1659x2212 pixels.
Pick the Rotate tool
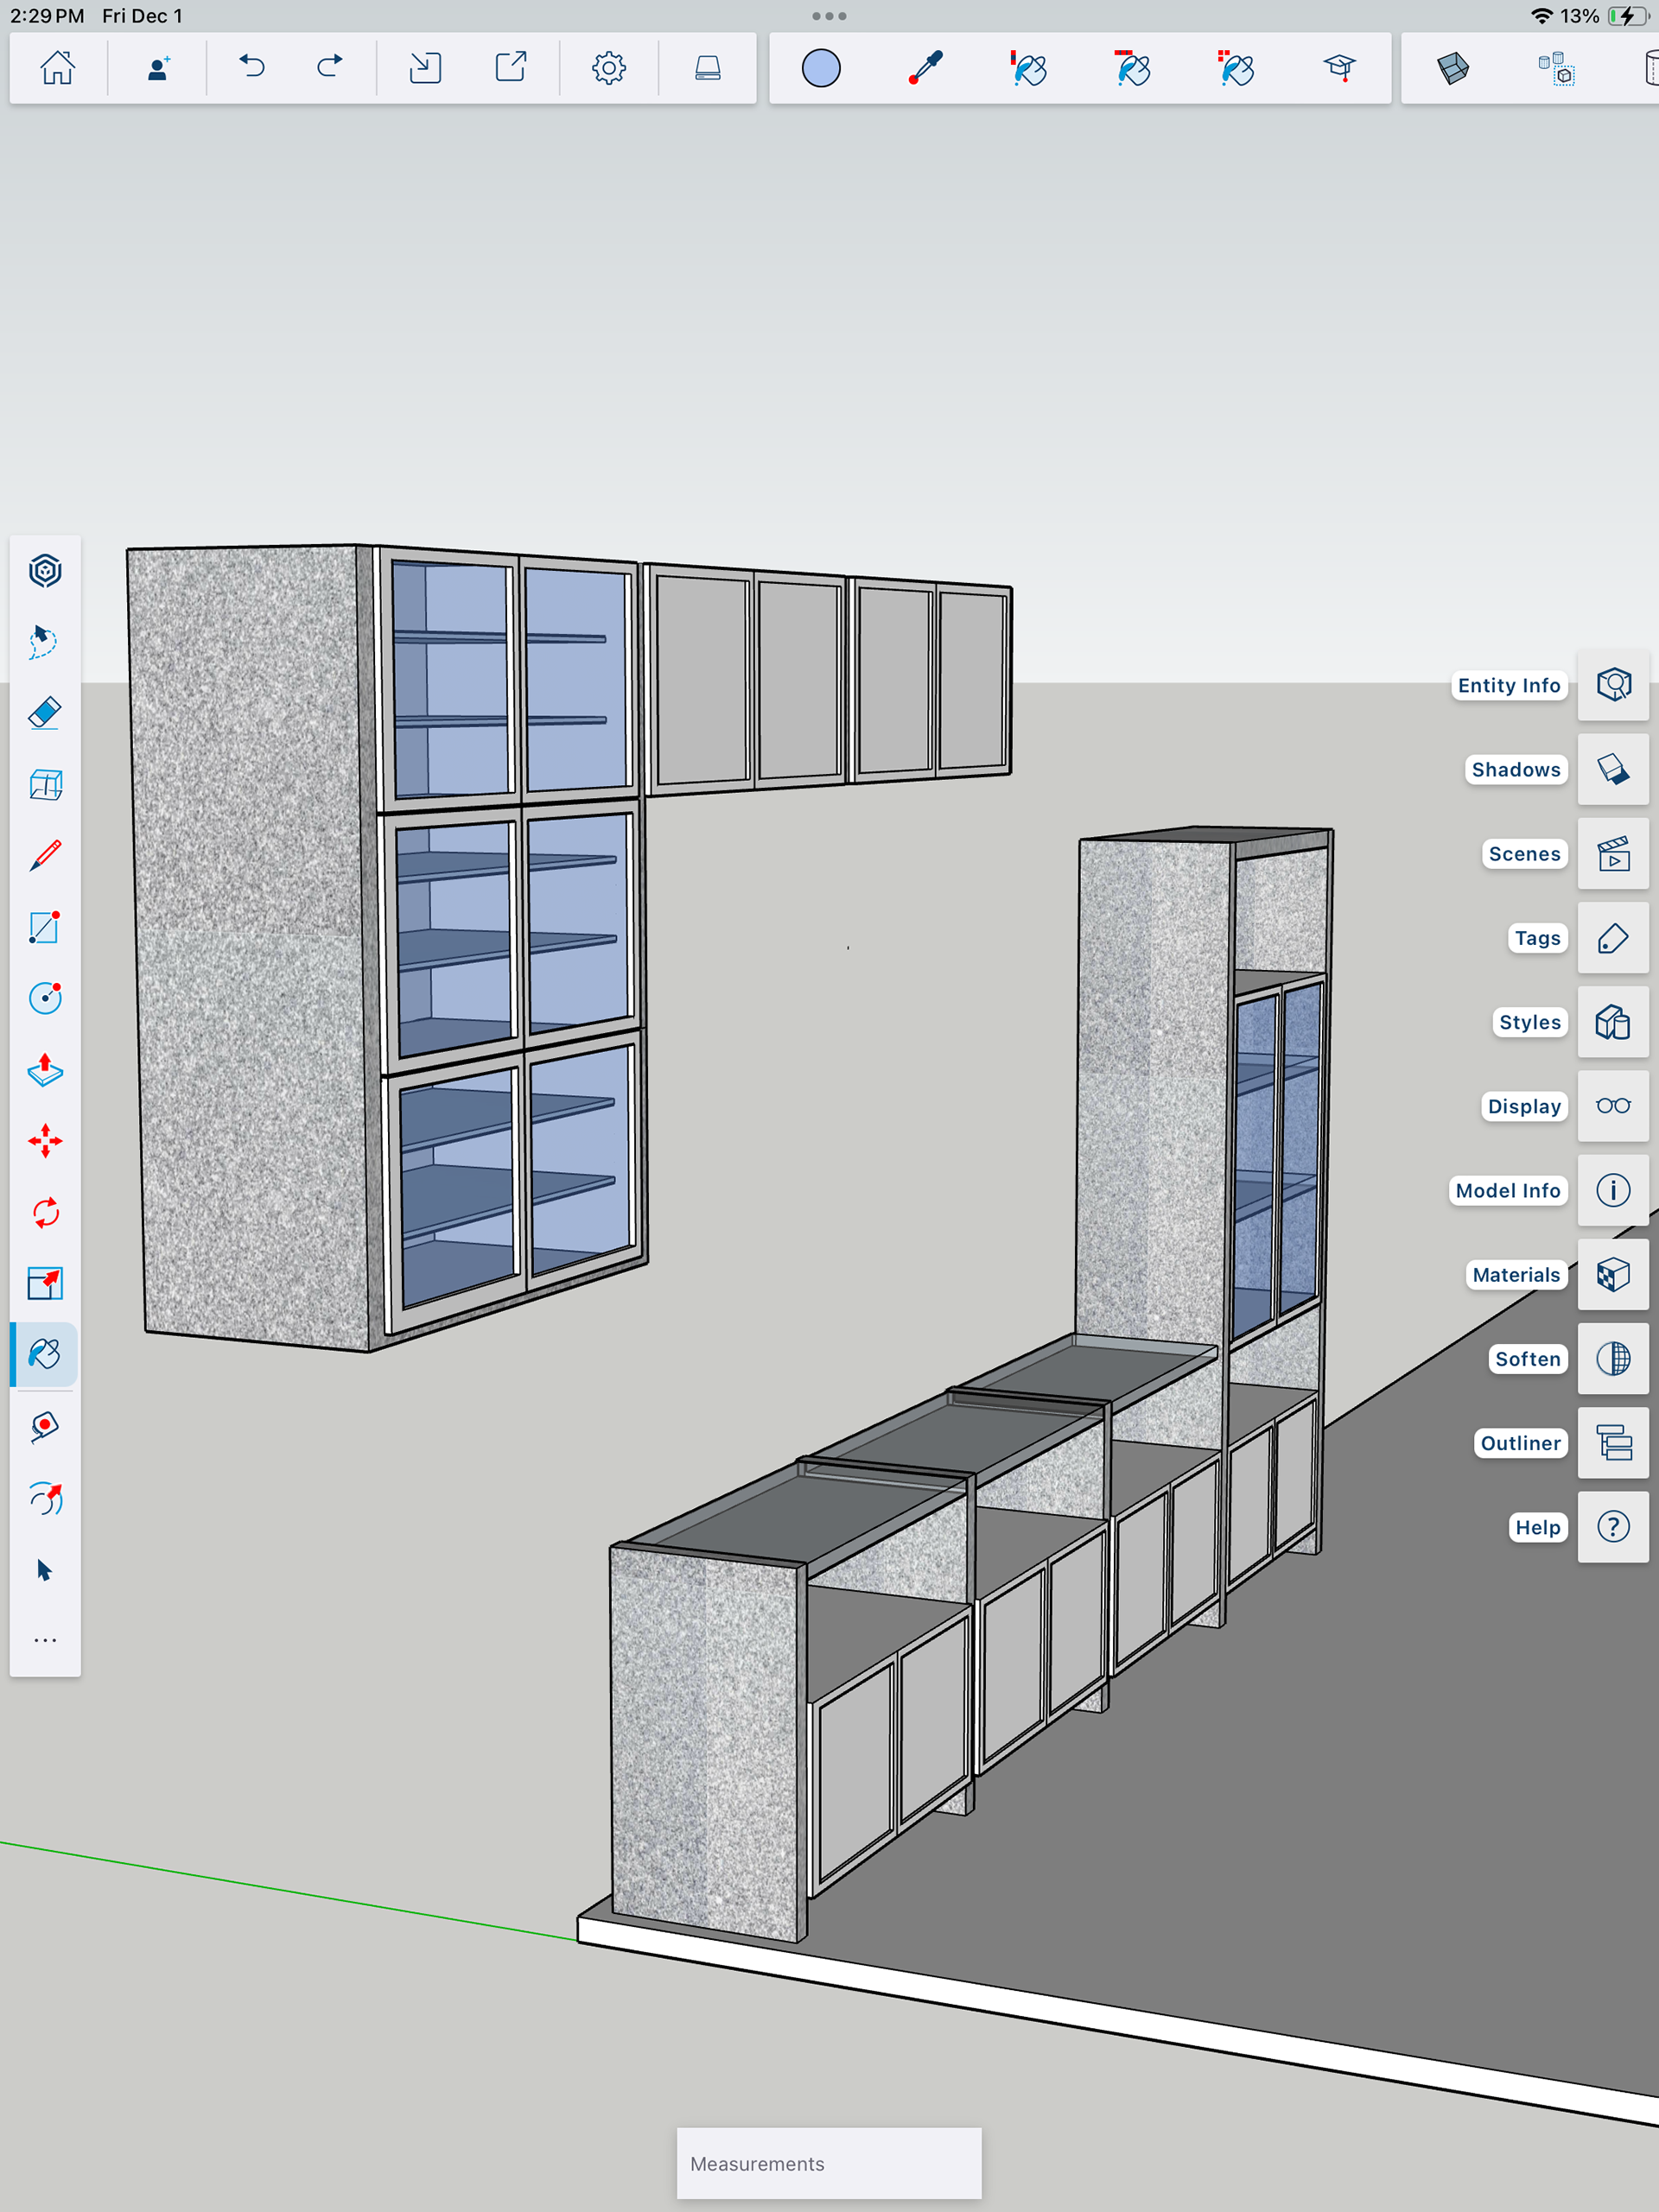45,1213
